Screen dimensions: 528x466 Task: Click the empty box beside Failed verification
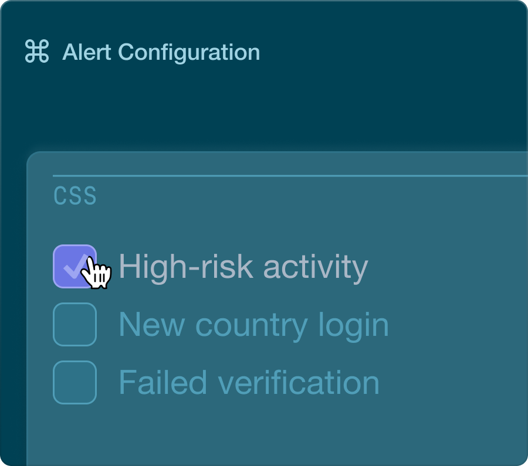(x=75, y=382)
